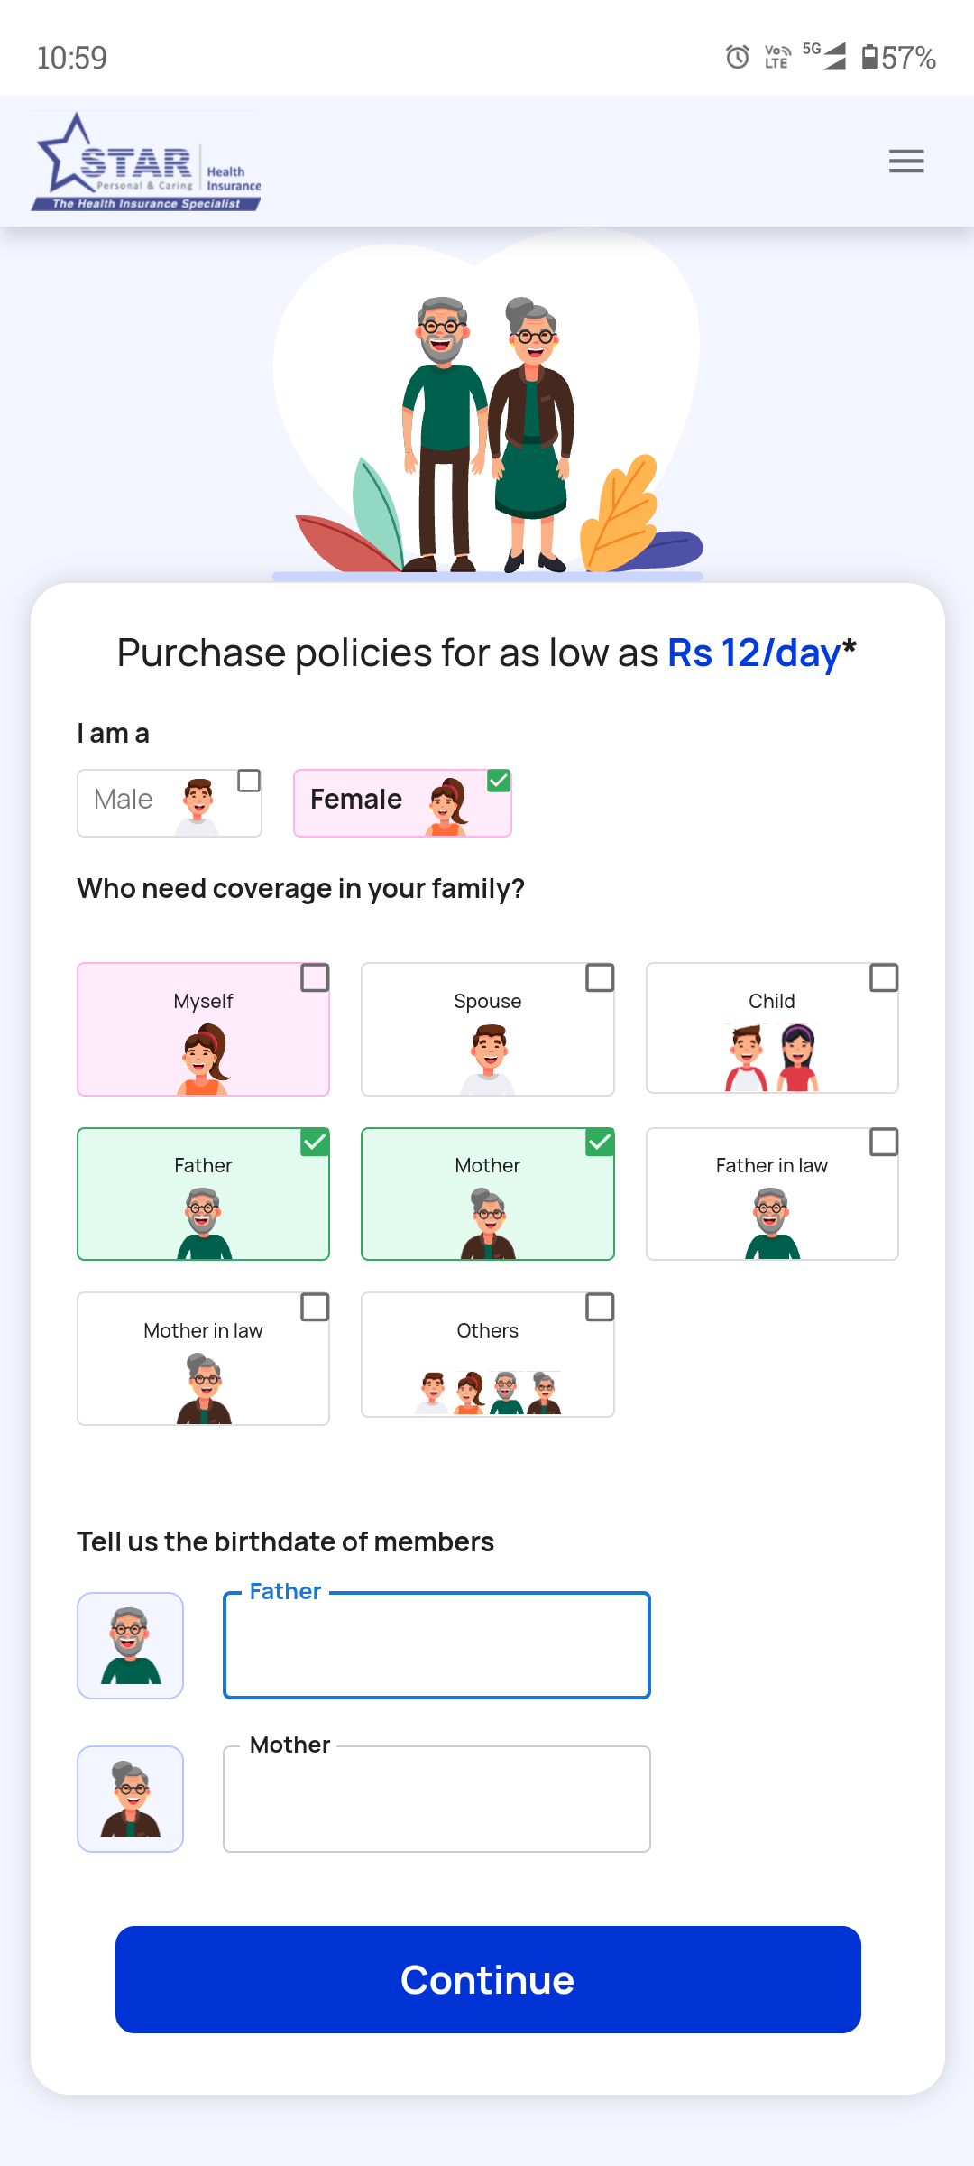Open the hamburger menu
The height and width of the screenshot is (2166, 974).
click(905, 162)
